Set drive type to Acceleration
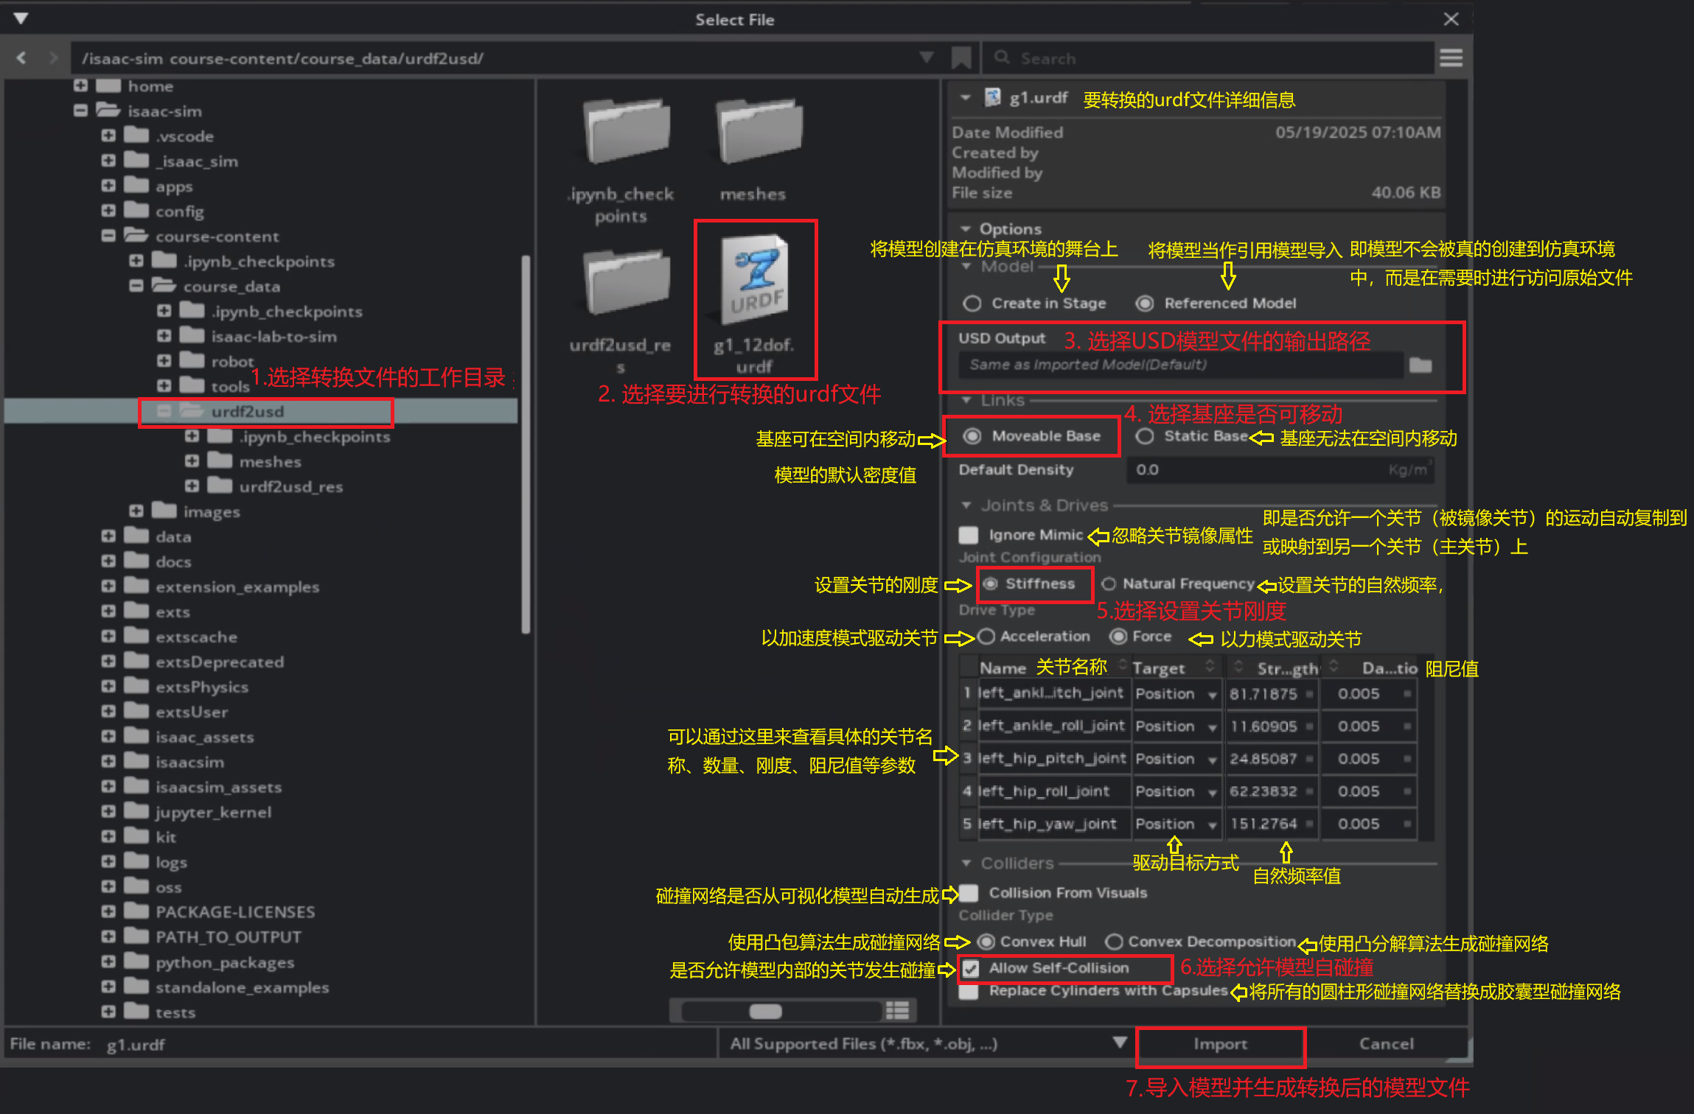This screenshot has height=1114, width=1694. coord(986,636)
